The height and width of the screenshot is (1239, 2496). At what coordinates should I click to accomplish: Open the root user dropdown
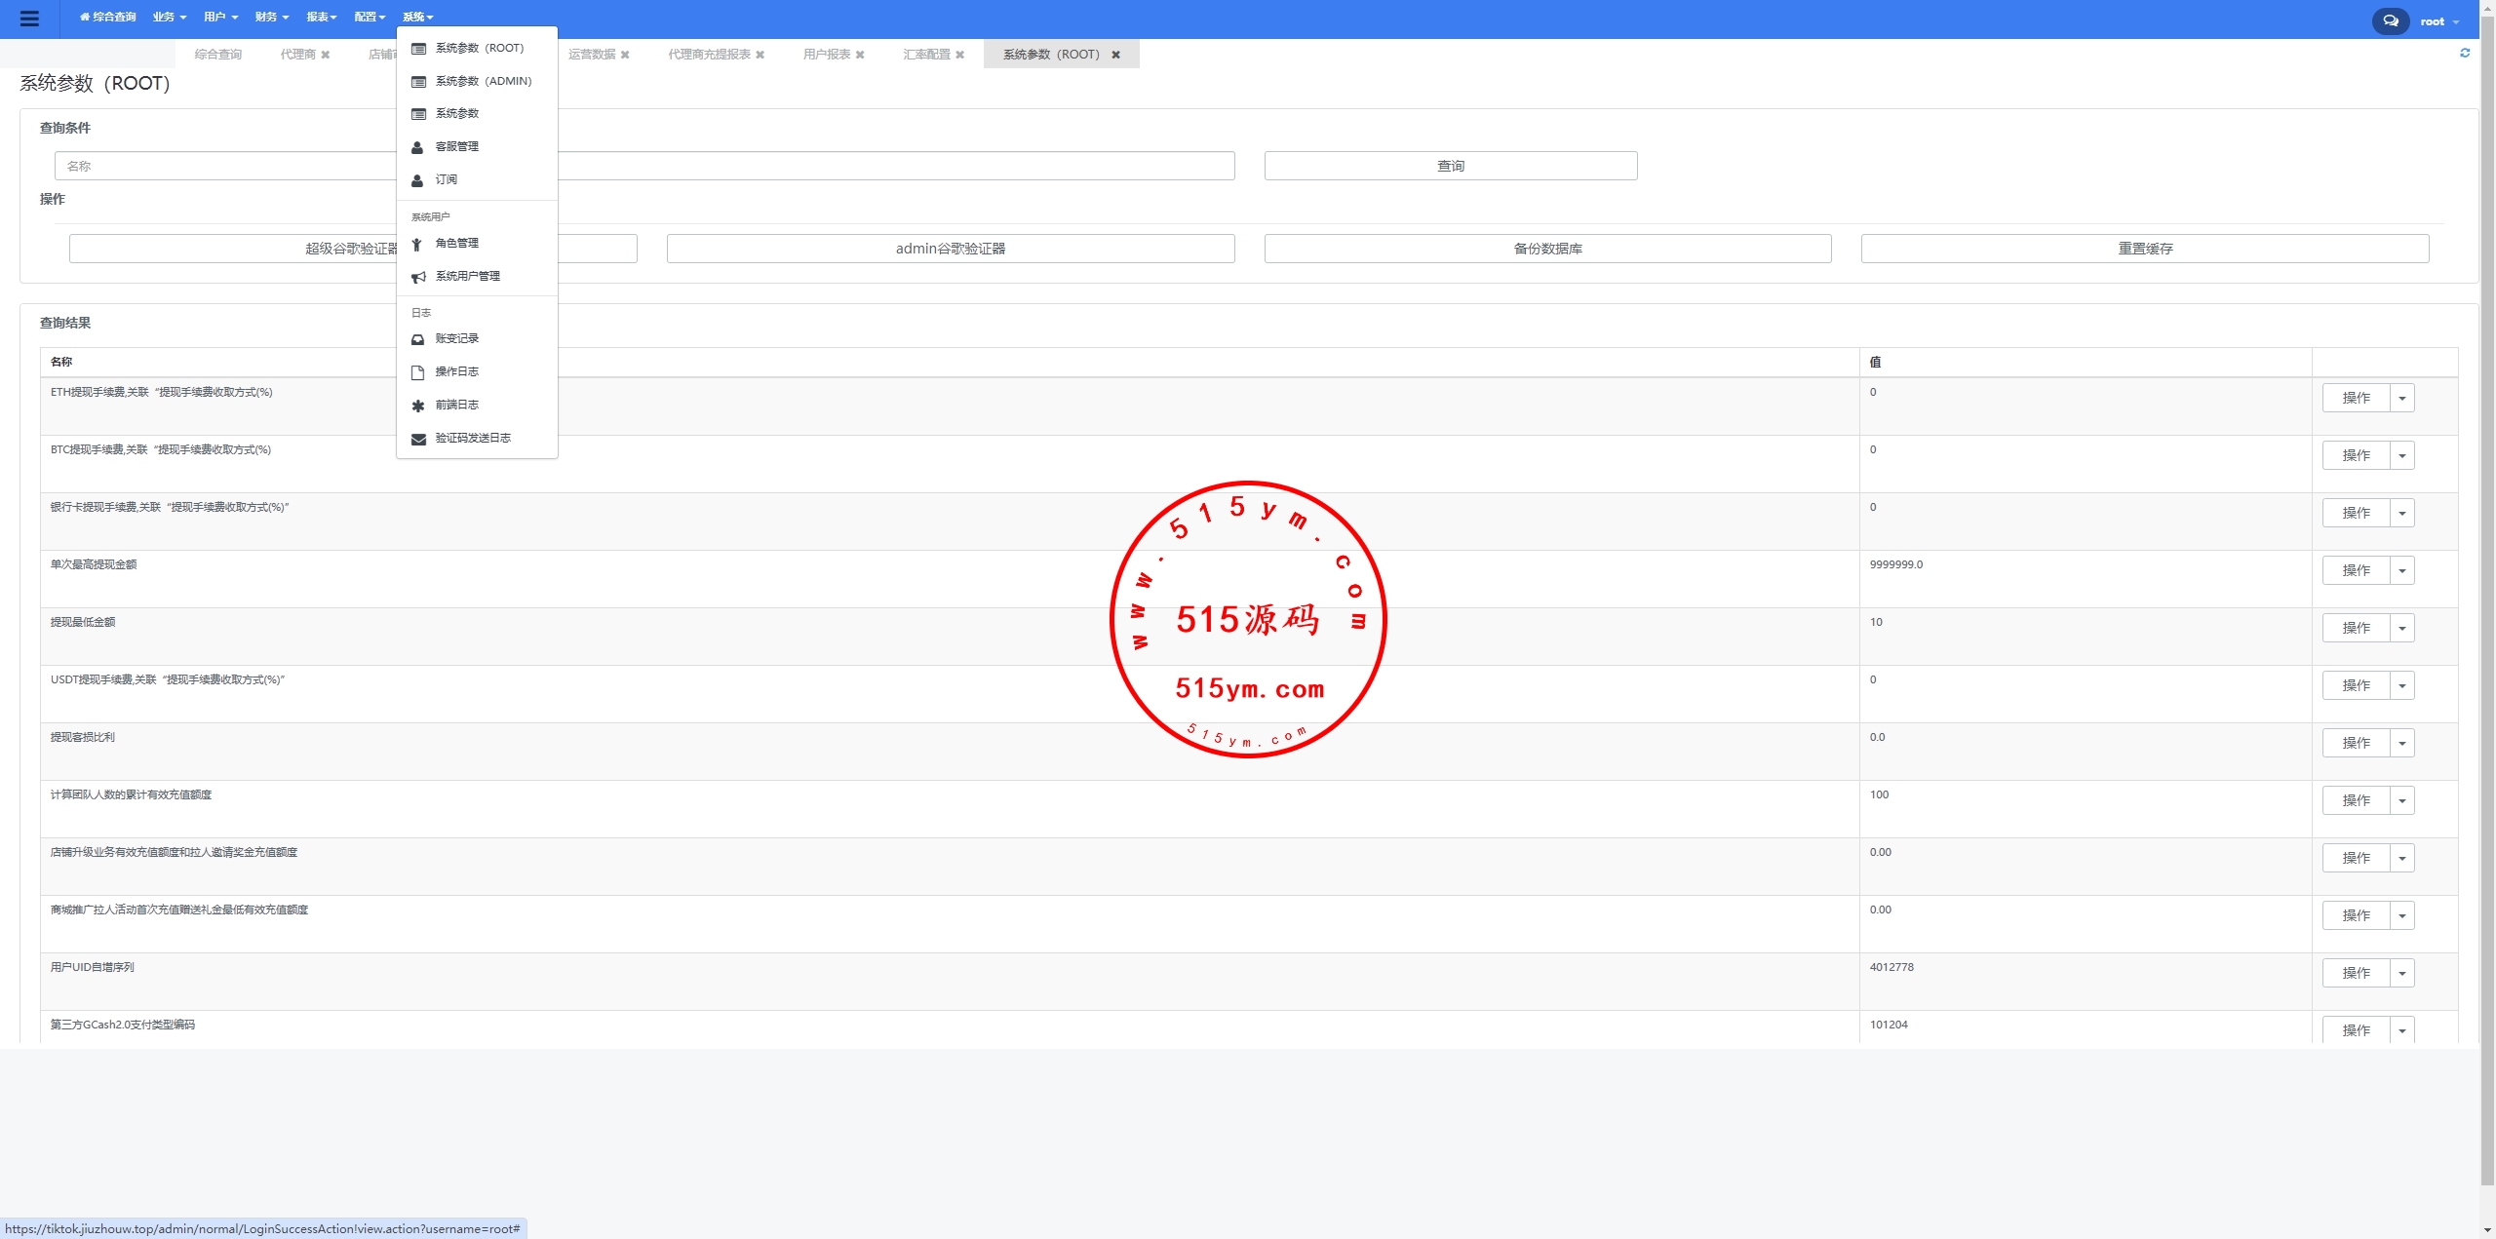pos(2438,21)
